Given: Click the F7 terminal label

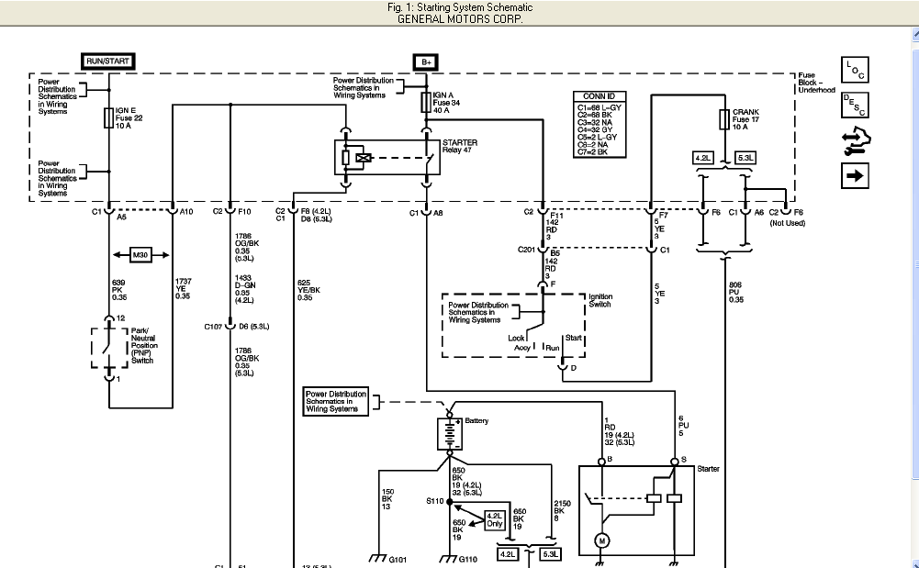Looking at the screenshot, I should coord(664,215).
